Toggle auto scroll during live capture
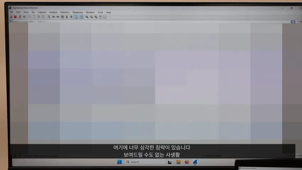 point(76,17)
